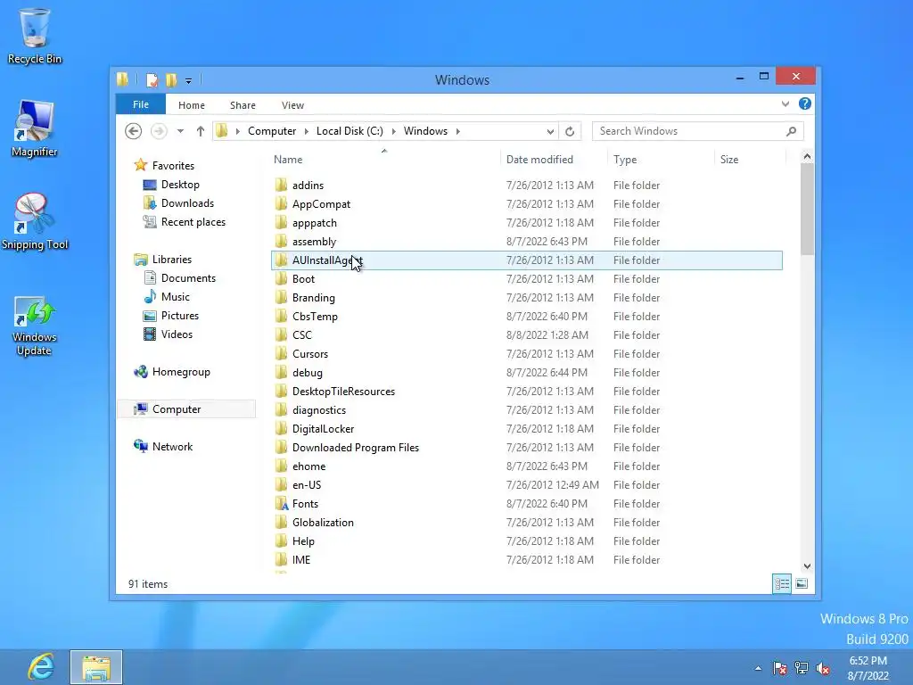Click the scrollbar down arrow
This screenshot has width=913, height=685.
tap(807, 566)
